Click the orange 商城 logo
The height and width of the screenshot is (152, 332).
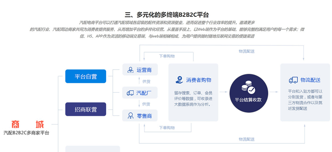pyautogui.click(x=28, y=124)
